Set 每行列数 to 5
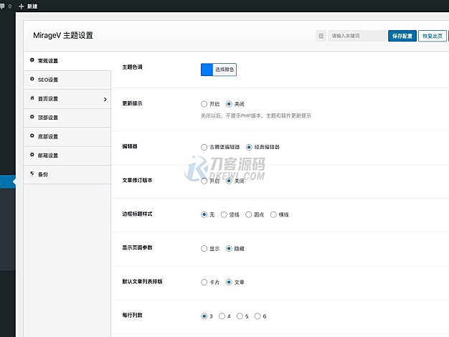This screenshot has width=449, height=337. pos(240,316)
